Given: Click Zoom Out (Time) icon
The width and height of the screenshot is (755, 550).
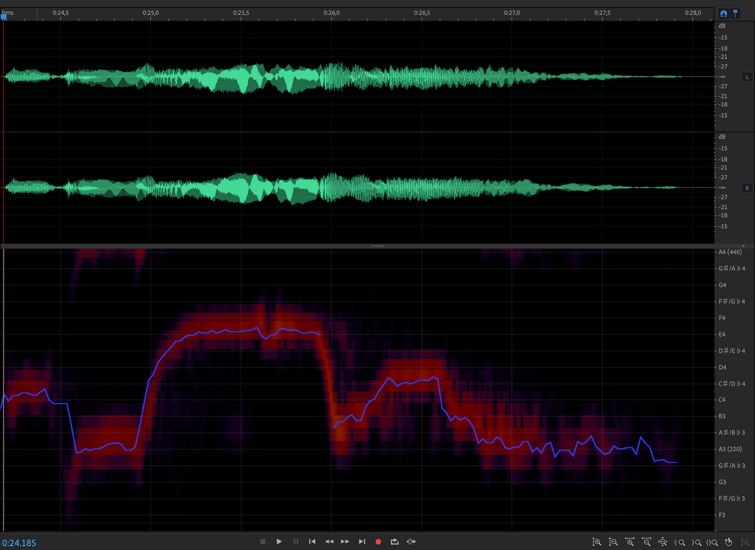Looking at the screenshot, I should click(646, 542).
